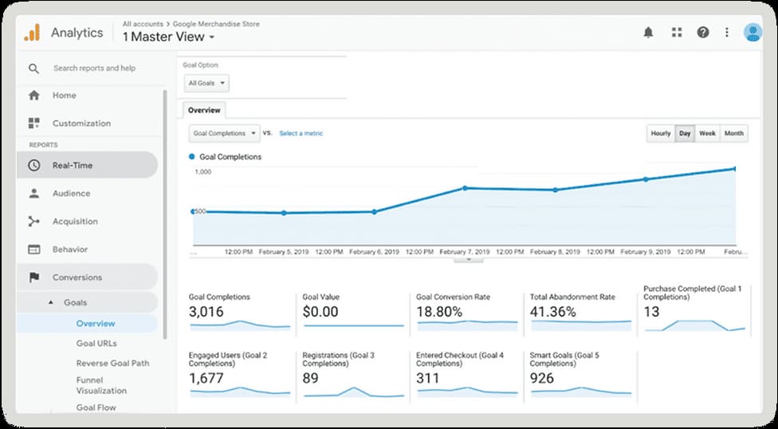This screenshot has width=778, height=429.
Task: Click the Conversions flag icon
Action: pos(33,277)
